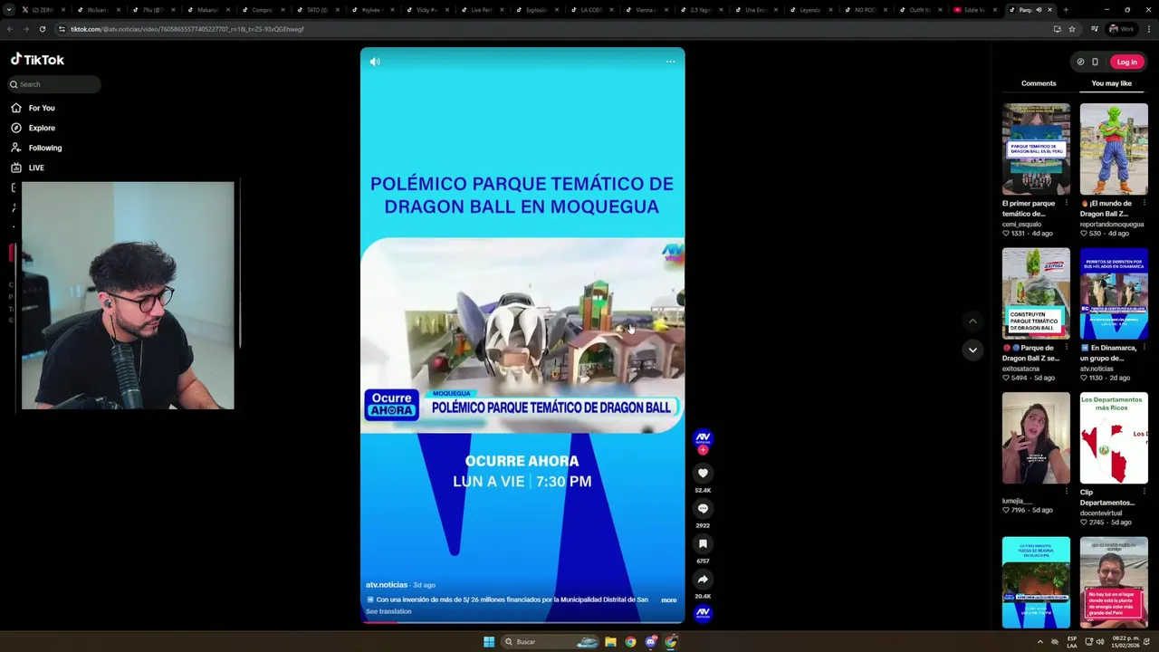Follow ATV with the red plus badge
1159x652 pixels.
coord(703,450)
